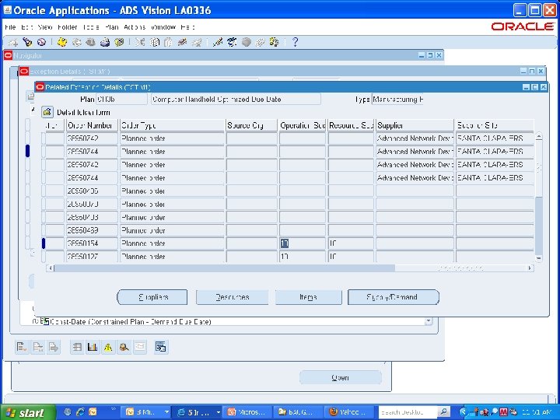
Task: Click the Plan input field
Action: click(x=121, y=100)
